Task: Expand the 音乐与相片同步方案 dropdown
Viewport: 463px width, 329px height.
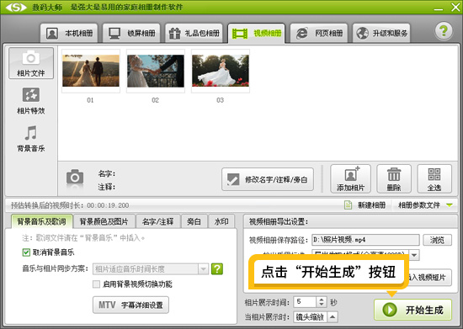Action: pyautogui.click(x=203, y=268)
